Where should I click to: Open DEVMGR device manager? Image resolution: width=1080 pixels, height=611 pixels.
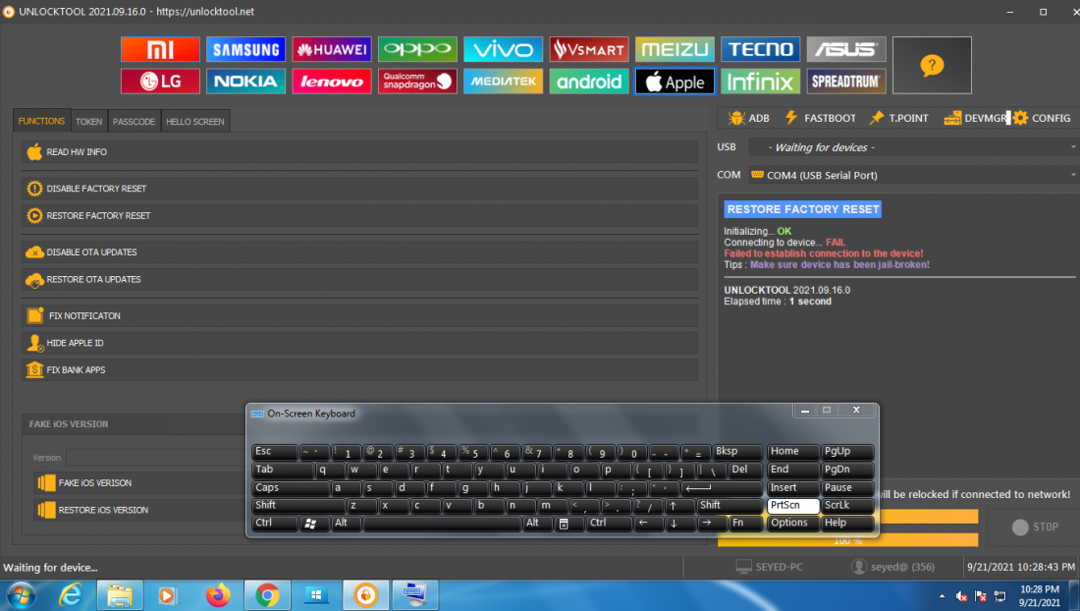(x=975, y=118)
